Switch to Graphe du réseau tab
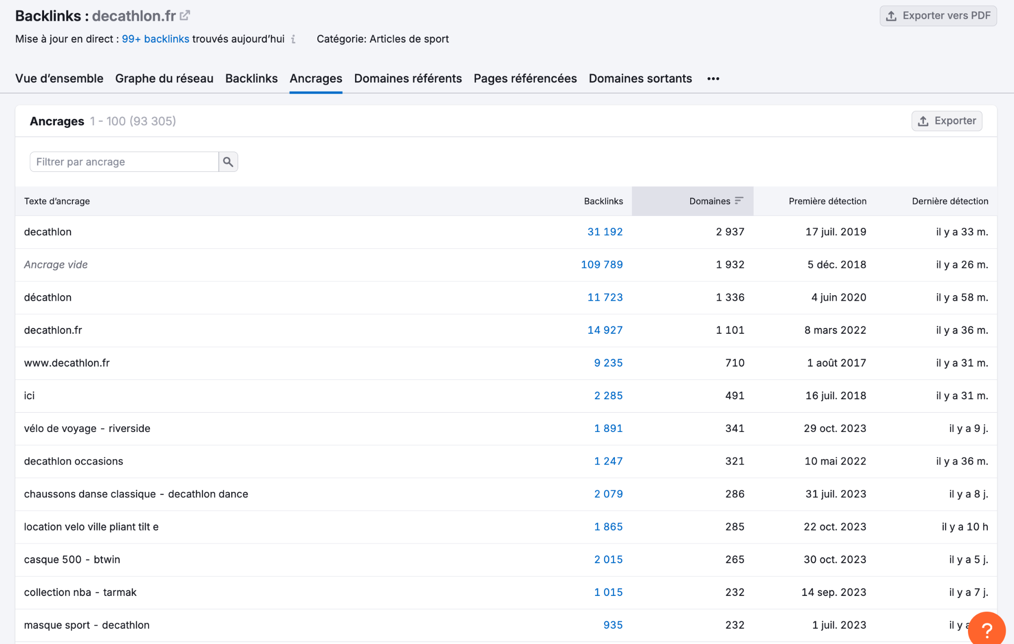The width and height of the screenshot is (1014, 644). (x=164, y=78)
